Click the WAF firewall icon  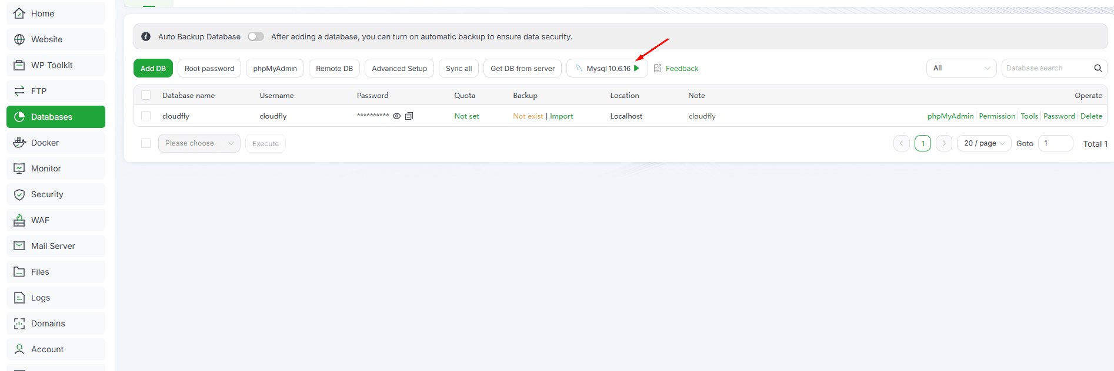(19, 220)
